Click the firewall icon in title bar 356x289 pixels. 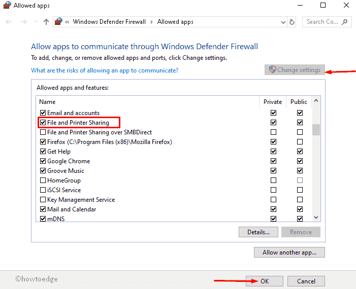7,6
